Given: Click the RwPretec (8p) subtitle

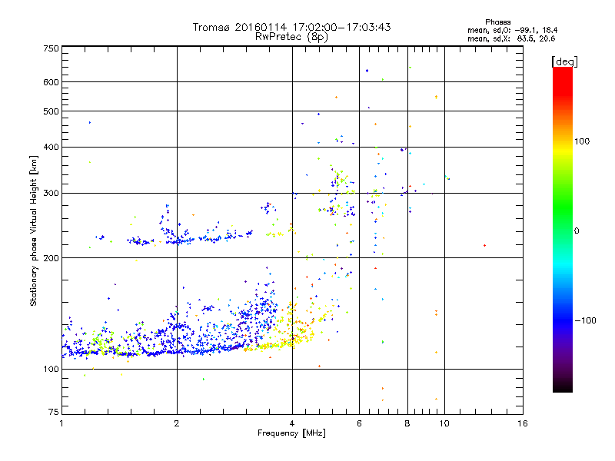Looking at the screenshot, I should click(x=291, y=37).
